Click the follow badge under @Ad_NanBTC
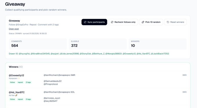The image size is (197, 108). (12, 99)
